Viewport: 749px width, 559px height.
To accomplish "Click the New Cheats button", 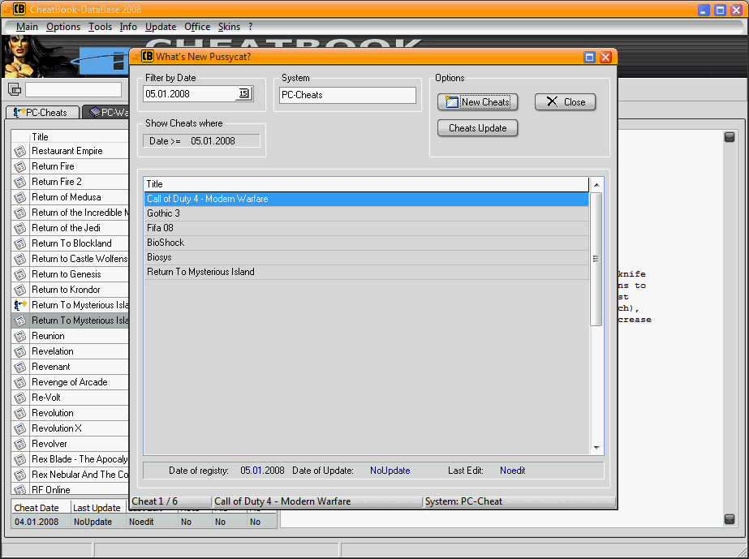I will [477, 102].
